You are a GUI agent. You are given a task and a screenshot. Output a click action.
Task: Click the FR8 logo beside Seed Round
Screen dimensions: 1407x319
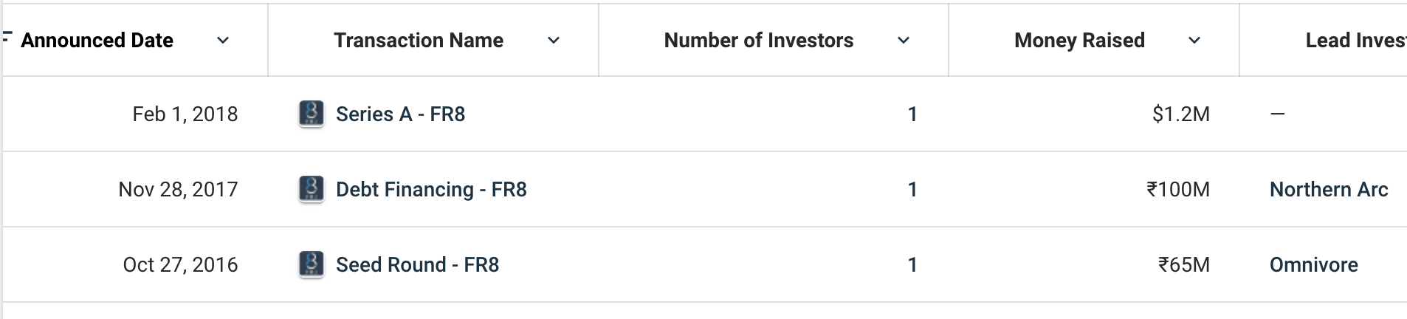click(x=311, y=265)
